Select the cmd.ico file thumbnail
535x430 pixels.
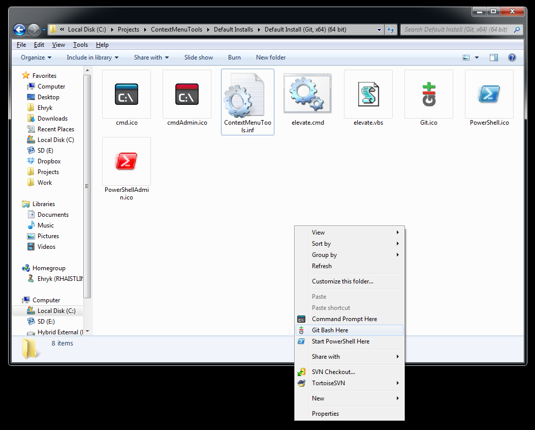coord(126,94)
